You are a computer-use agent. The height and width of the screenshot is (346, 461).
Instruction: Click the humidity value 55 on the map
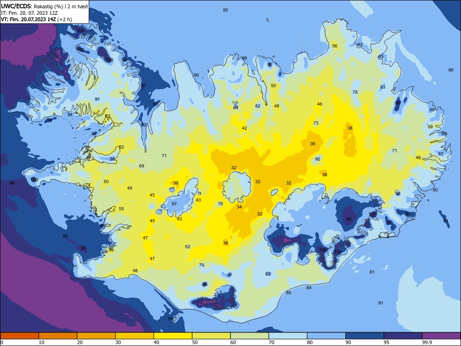point(121,209)
